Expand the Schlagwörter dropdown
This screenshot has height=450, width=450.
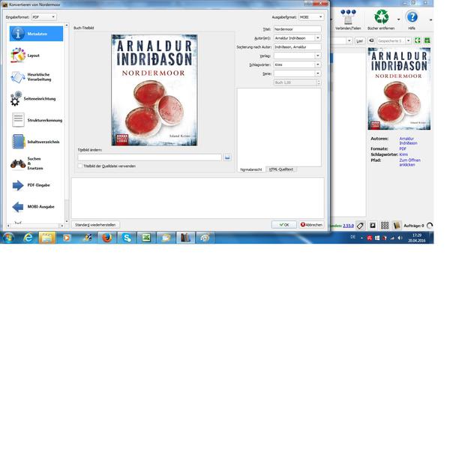(x=318, y=64)
